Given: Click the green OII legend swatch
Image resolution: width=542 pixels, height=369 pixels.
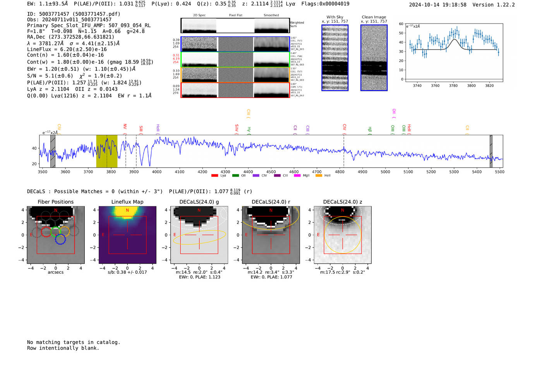Looking at the screenshot, I should pyautogui.click(x=235, y=175).
